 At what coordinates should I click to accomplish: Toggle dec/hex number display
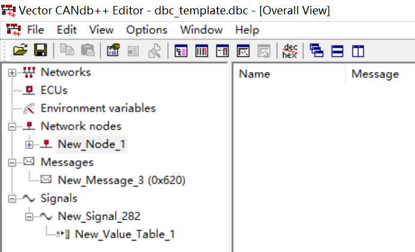tap(290, 51)
